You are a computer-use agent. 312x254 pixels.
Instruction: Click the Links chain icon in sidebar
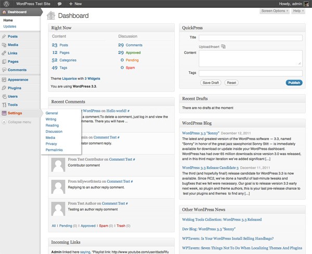[4, 53]
